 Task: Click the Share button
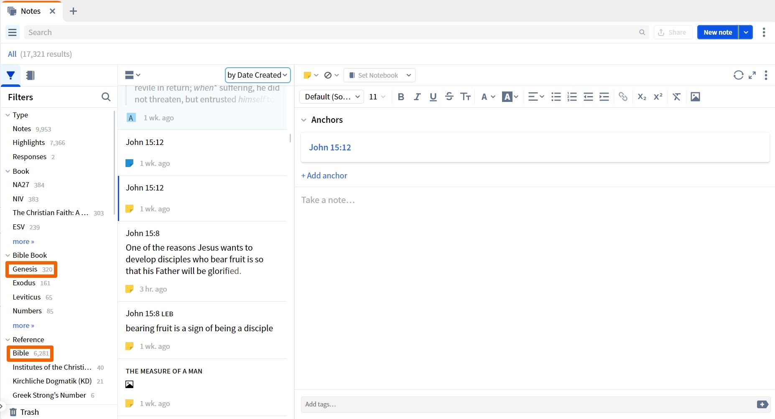tap(673, 32)
